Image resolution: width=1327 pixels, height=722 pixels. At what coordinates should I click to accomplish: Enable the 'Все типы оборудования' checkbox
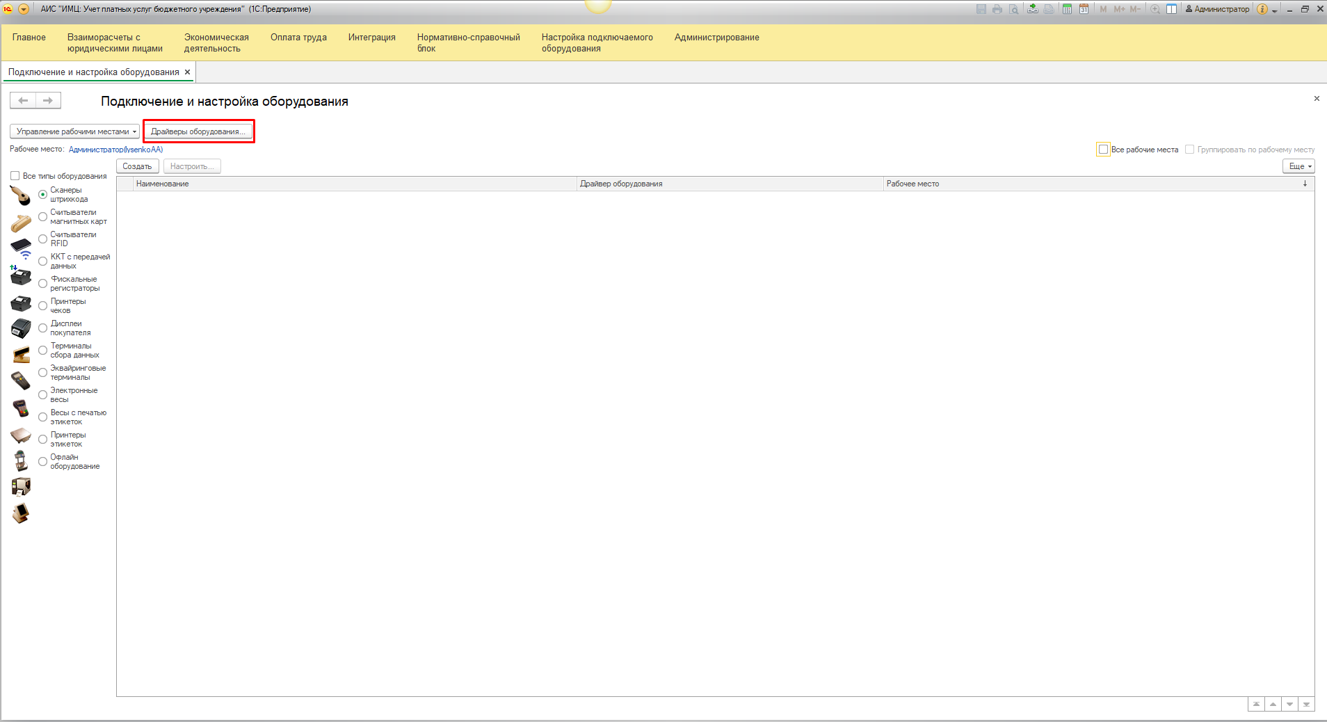(15, 176)
